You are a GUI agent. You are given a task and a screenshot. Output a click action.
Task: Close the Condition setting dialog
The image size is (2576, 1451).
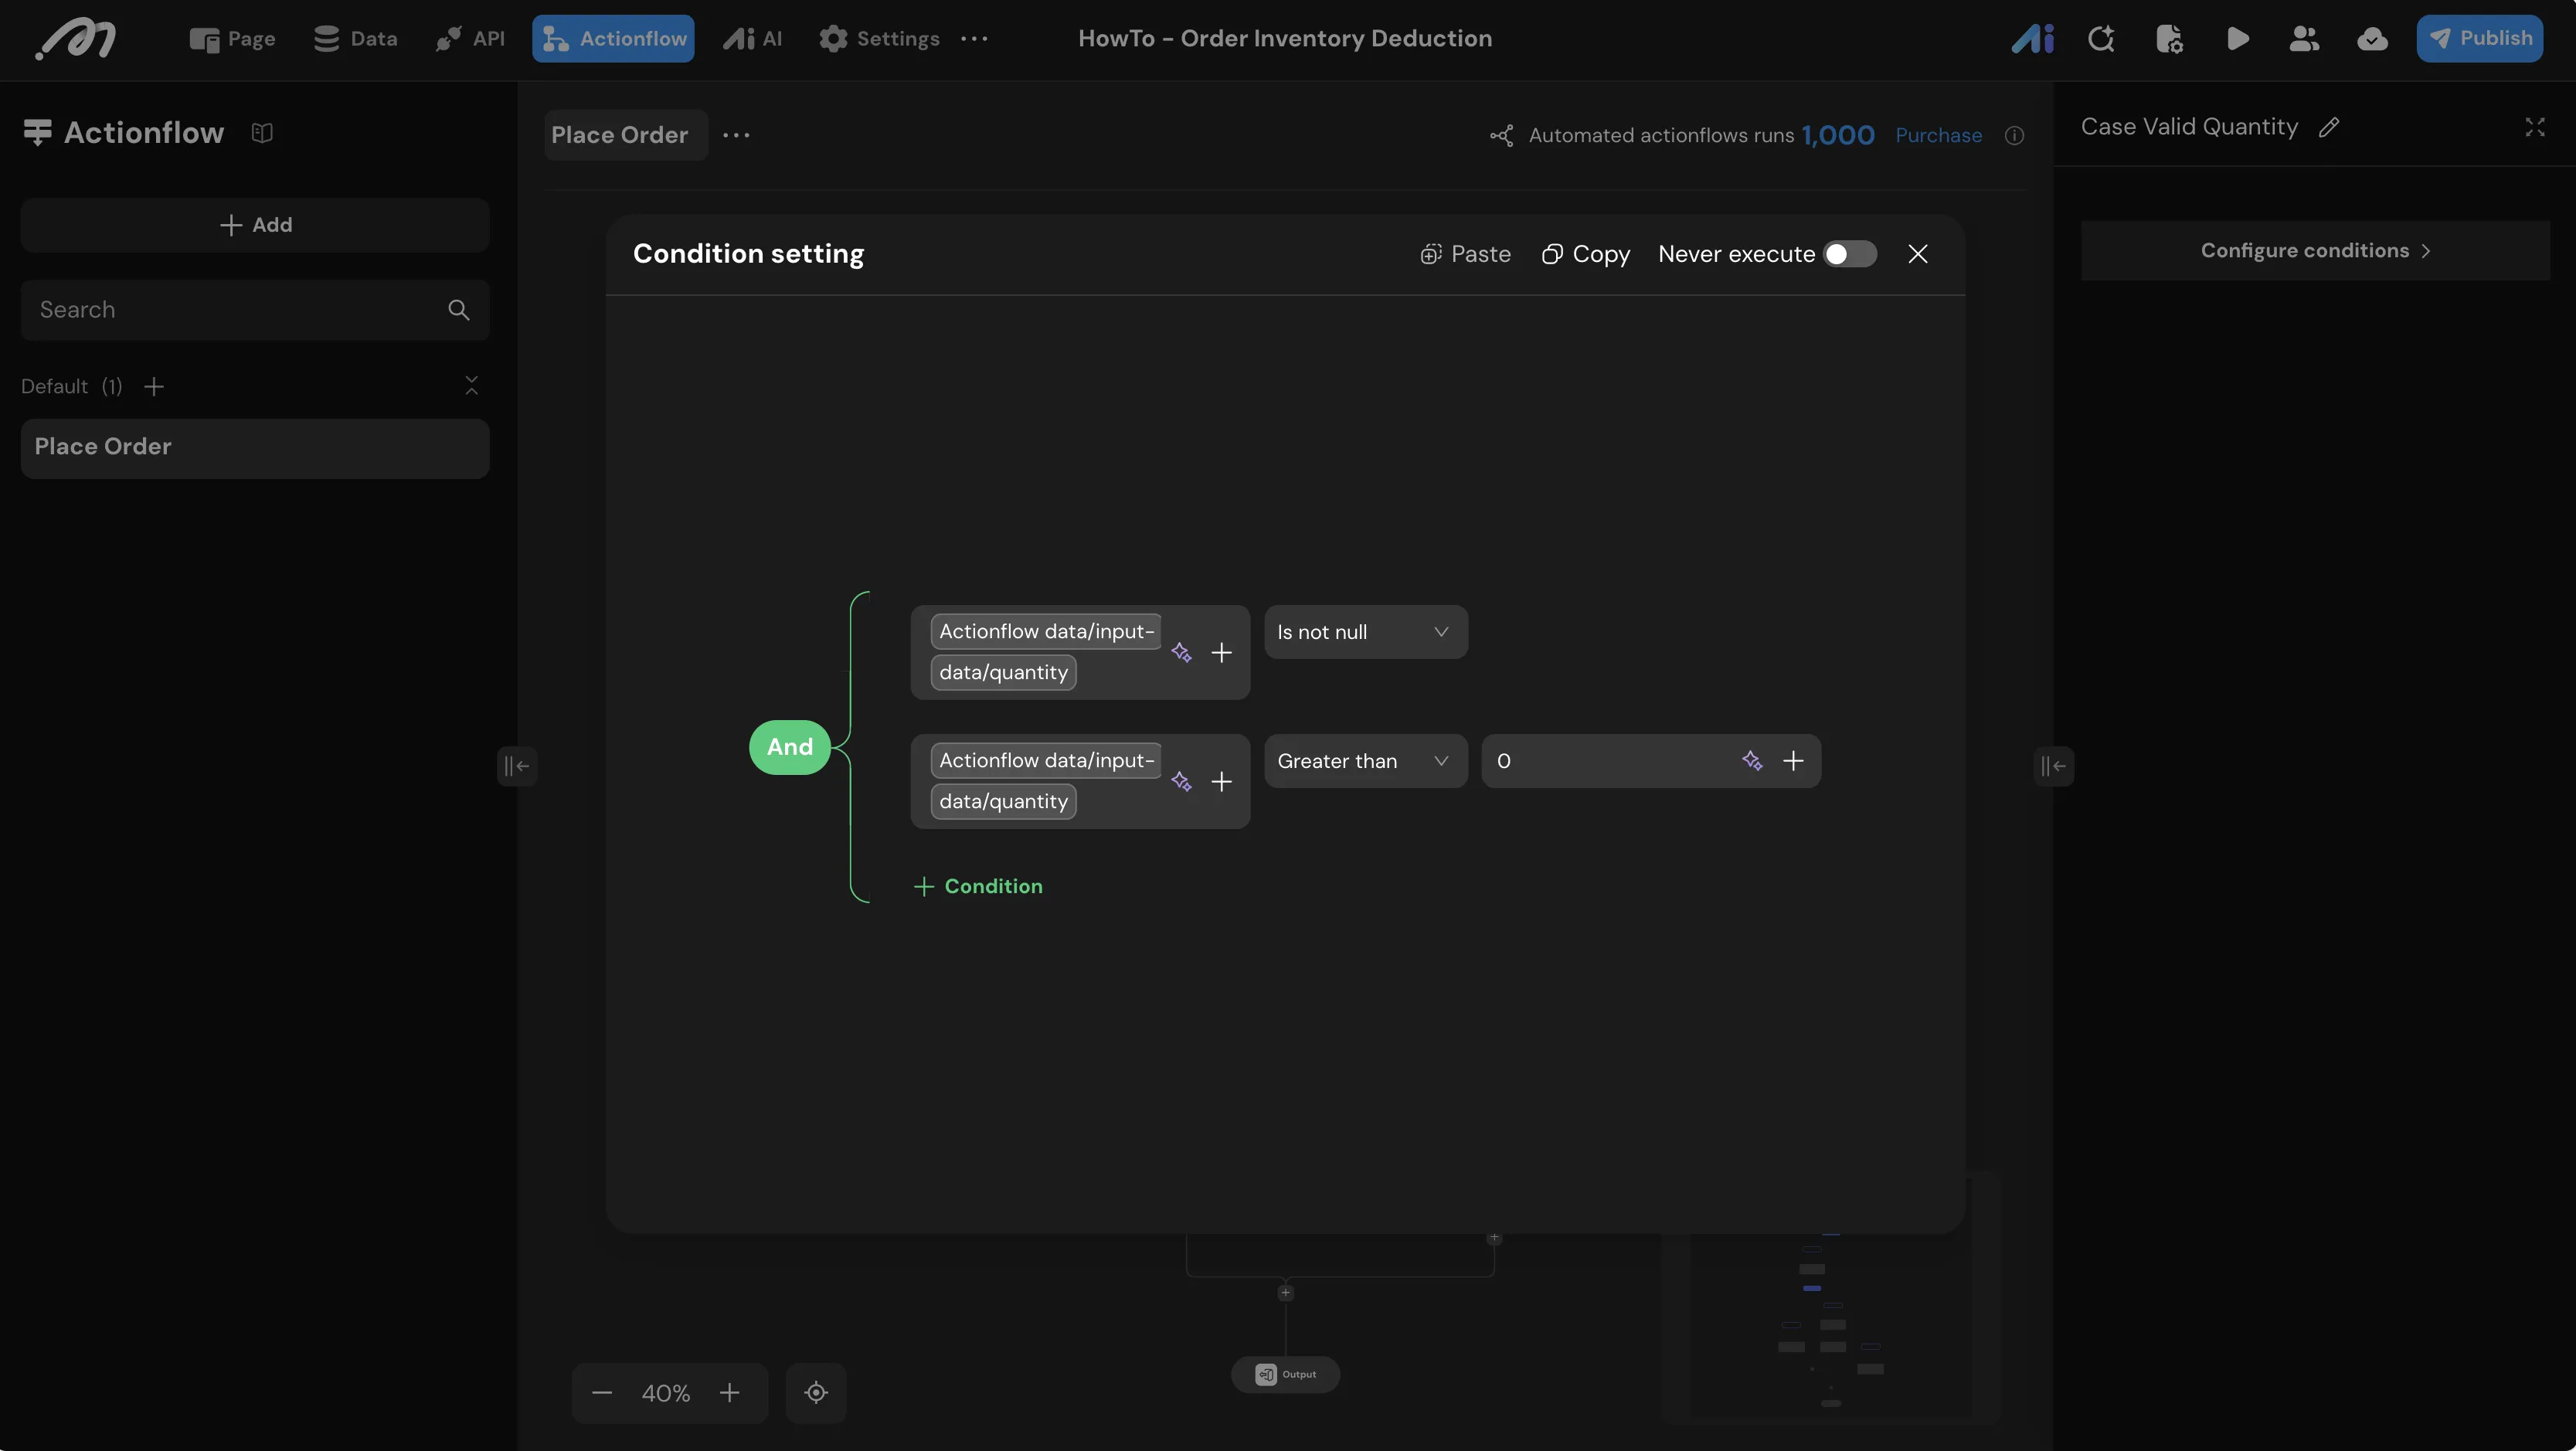pos(1917,254)
